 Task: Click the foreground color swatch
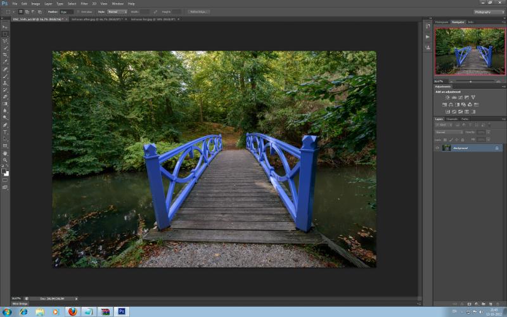[x=4, y=171]
